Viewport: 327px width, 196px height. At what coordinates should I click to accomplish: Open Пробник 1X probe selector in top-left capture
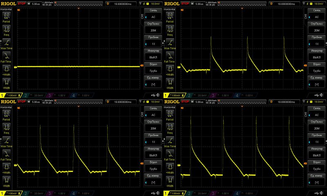click(x=153, y=41)
